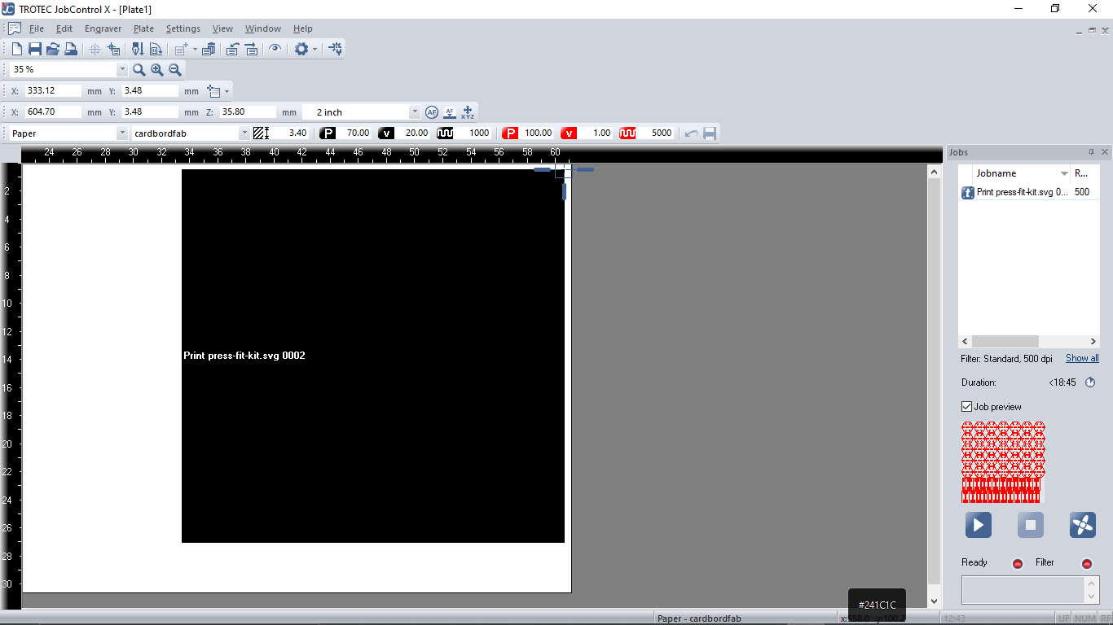This screenshot has width=1113, height=625.
Task: Click the document export icon beside pen icon
Action: coord(156,49)
